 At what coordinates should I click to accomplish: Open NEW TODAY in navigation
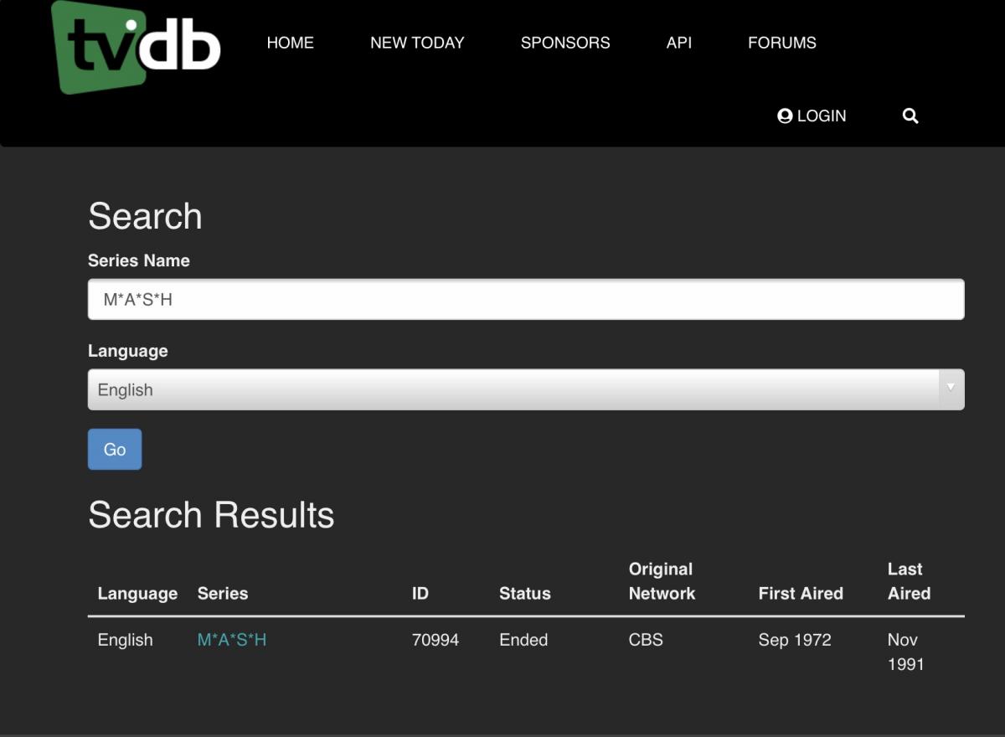[x=417, y=43]
